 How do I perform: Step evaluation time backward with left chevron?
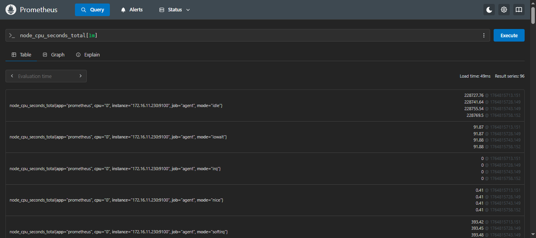tap(12, 76)
